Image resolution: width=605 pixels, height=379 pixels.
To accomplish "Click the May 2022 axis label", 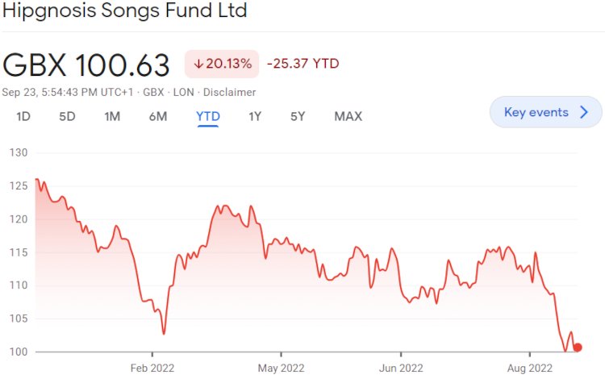I will pos(281,368).
